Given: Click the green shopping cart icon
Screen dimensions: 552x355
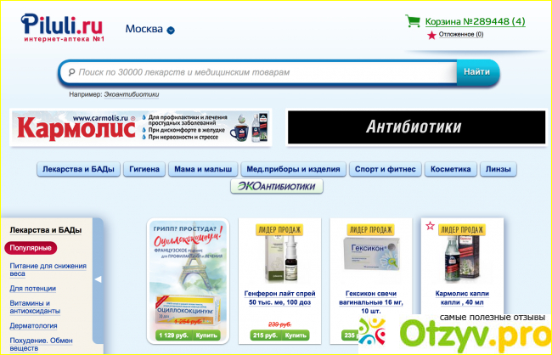Looking at the screenshot, I should coord(413,21).
